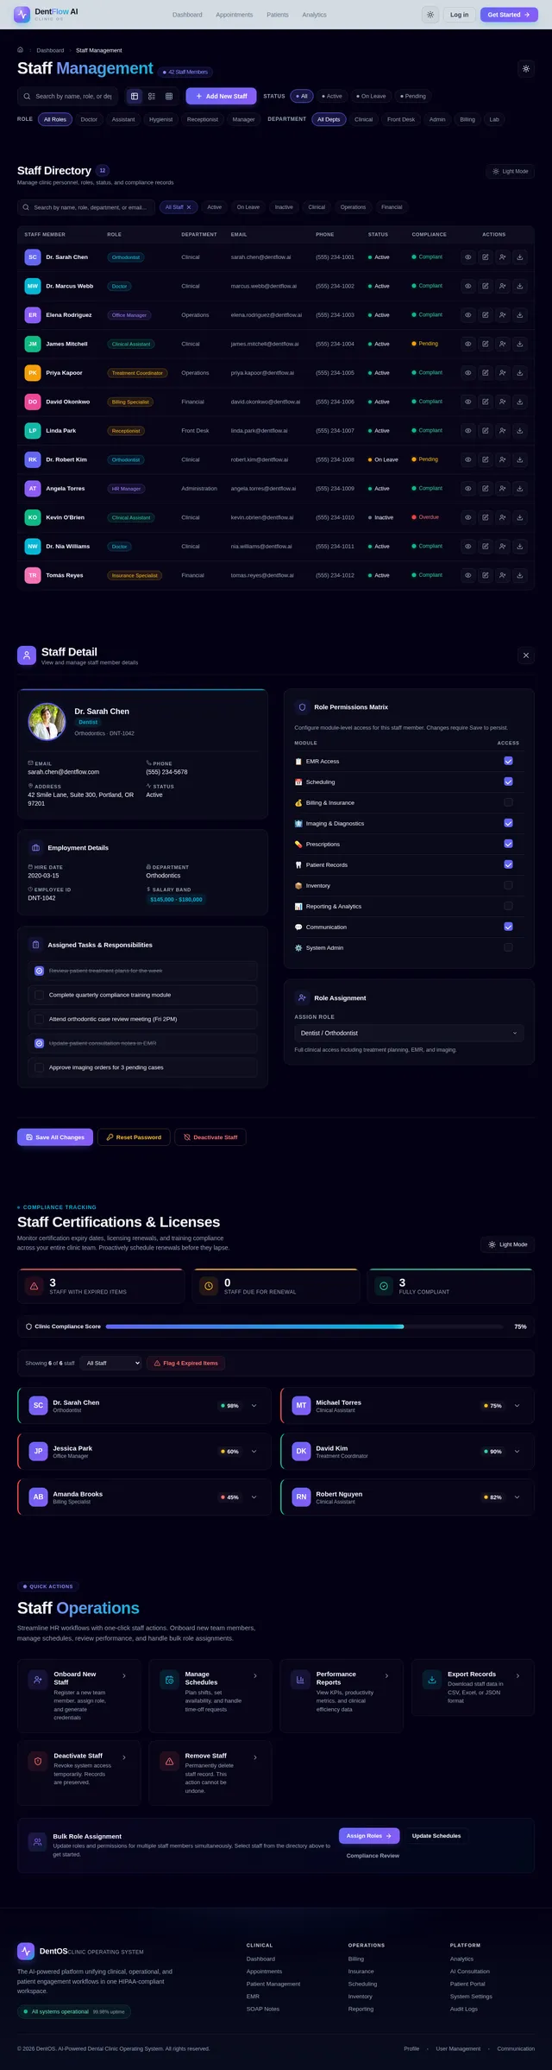
Task: Open the Appointments nav item
Action: tap(235, 15)
